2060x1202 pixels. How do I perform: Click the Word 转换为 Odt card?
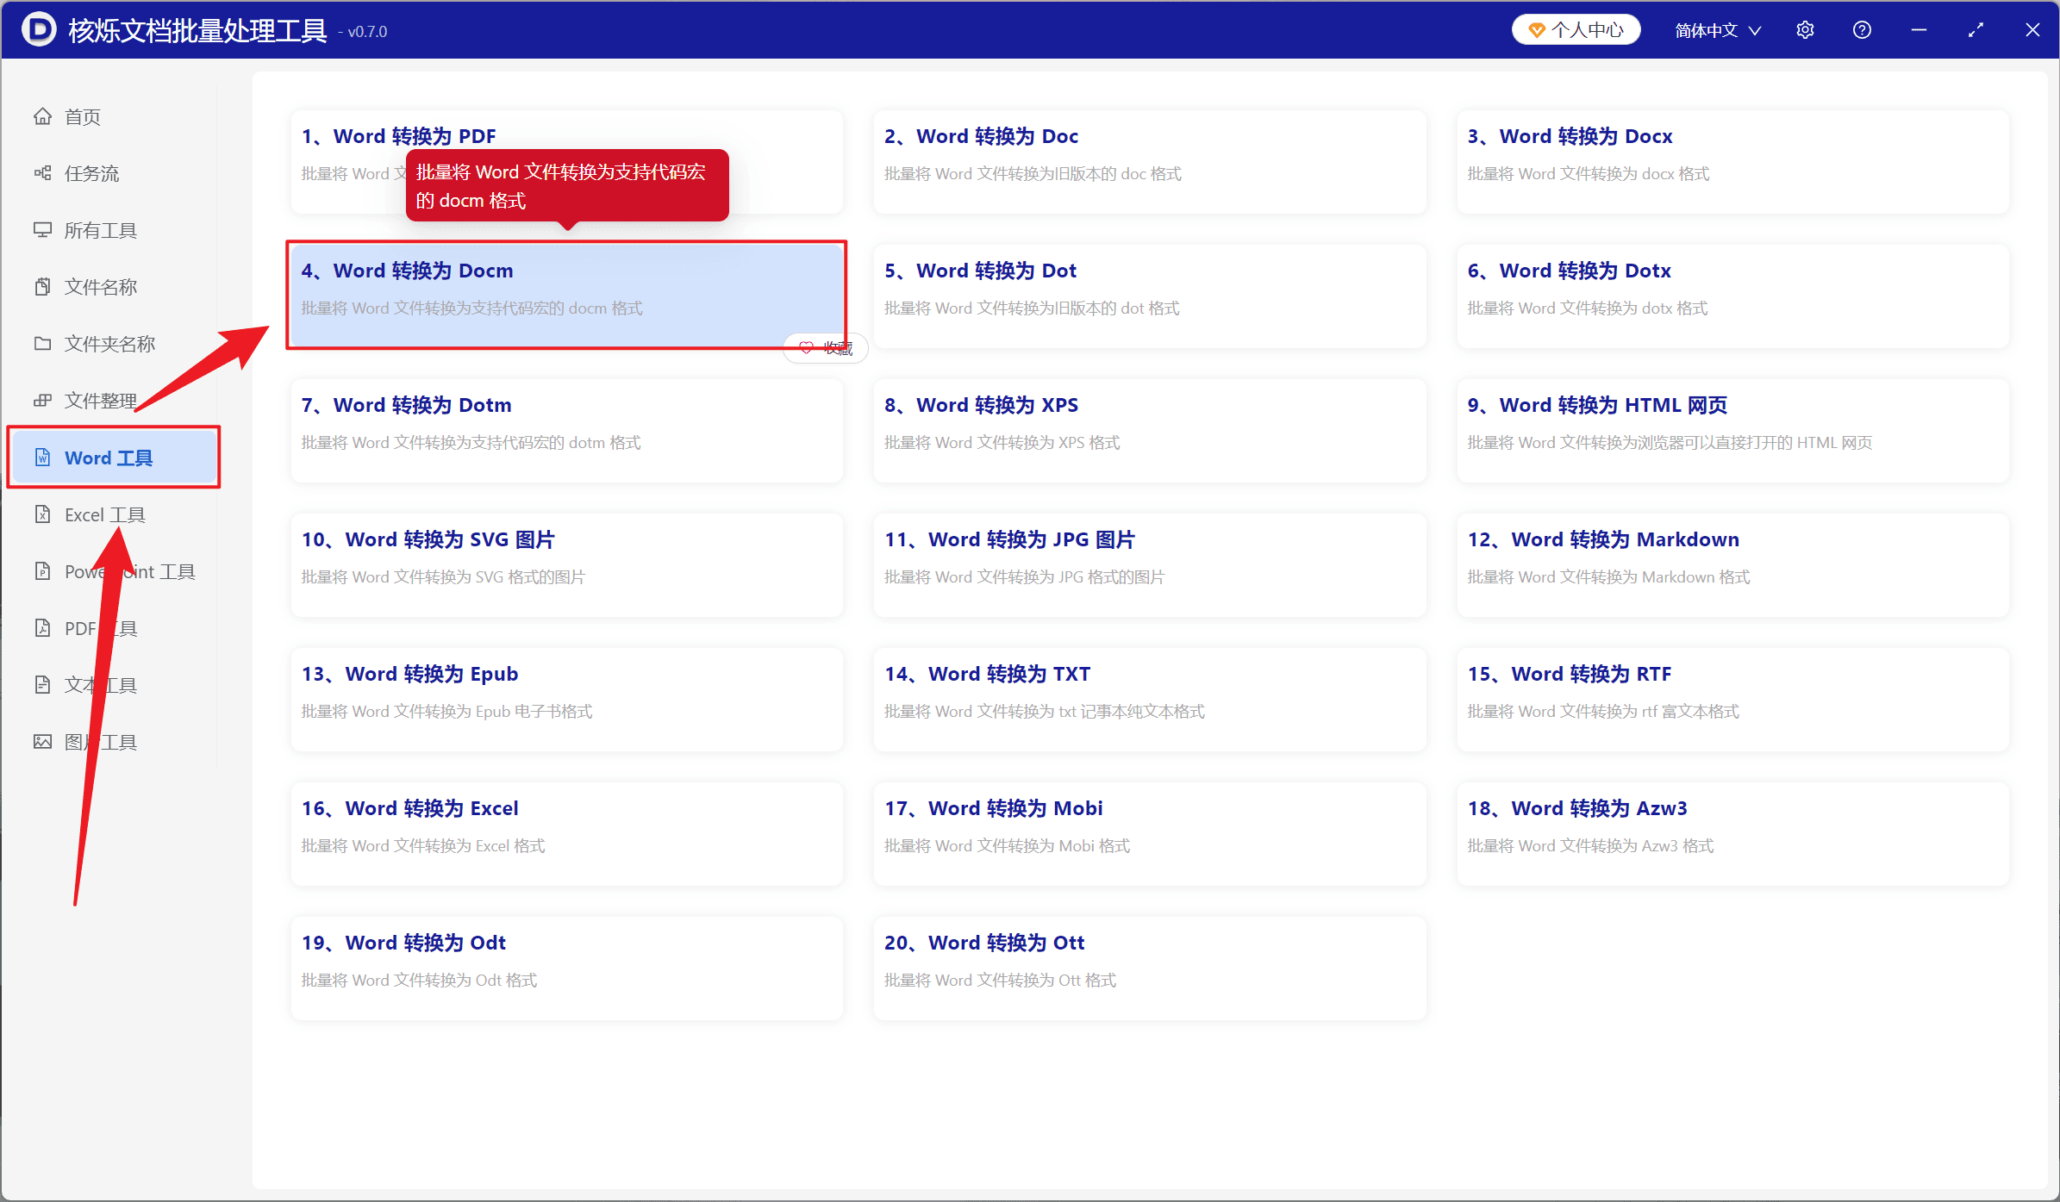click(566, 968)
